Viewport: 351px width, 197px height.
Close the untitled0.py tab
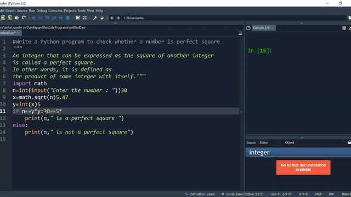tap(19, 33)
